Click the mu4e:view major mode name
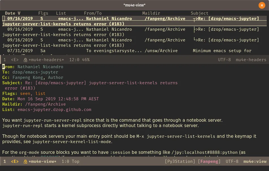The width and height of the screenshot is (269, 171). pyautogui.click(x=255, y=161)
